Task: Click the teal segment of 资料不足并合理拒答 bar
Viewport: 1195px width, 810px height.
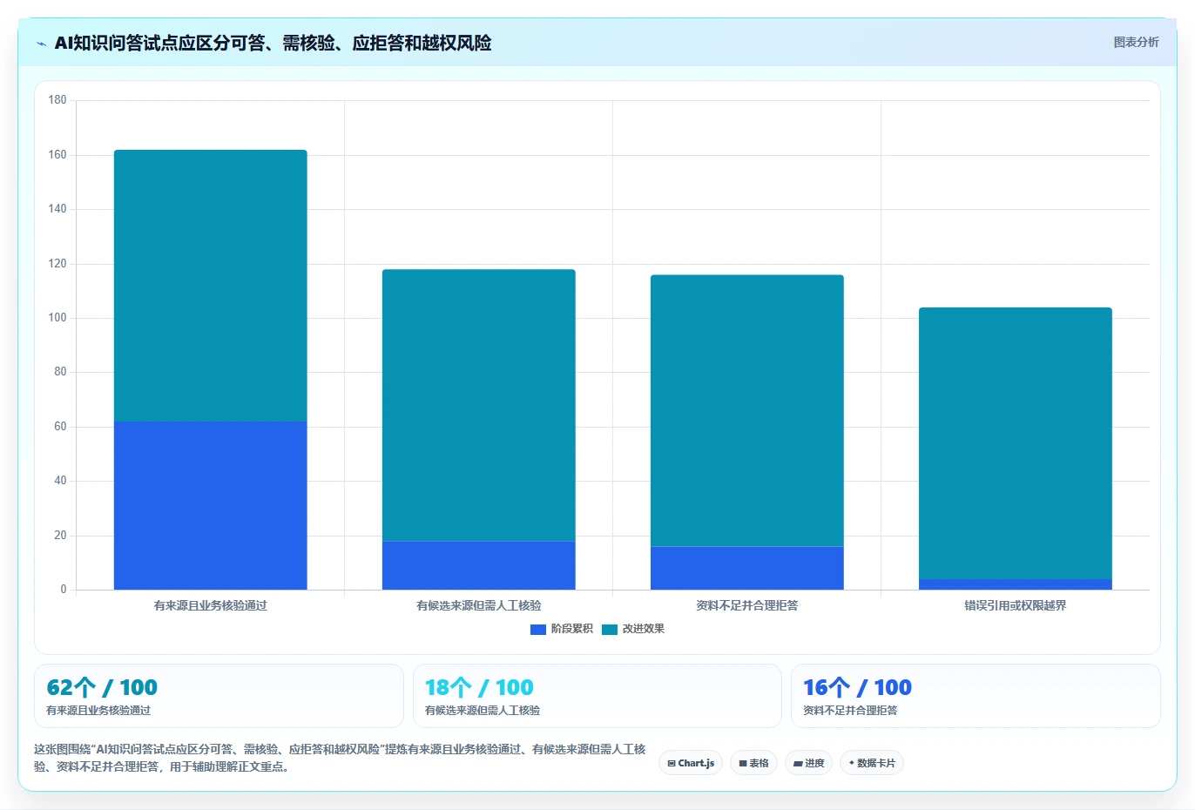Action: [747, 410]
